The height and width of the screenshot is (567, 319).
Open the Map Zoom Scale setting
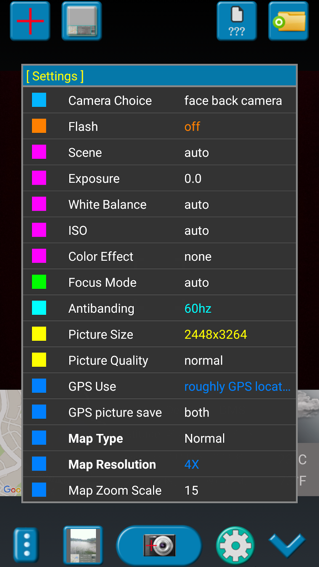[159, 490]
